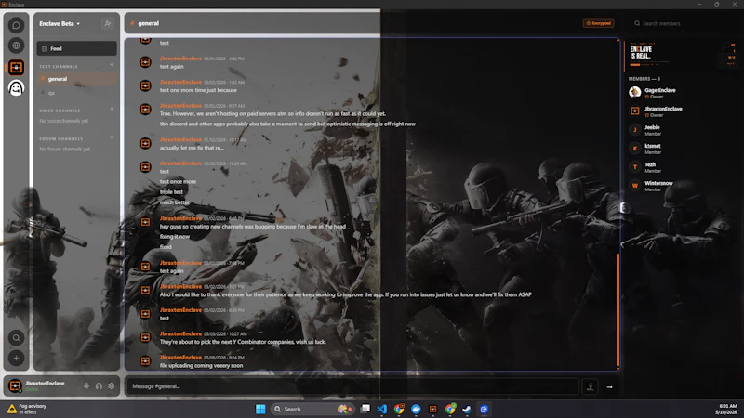Switch to the qa text channel
The image size is (744, 418).
(x=76, y=93)
